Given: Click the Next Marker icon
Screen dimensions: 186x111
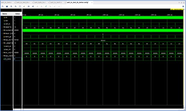Looking at the screenshot, I should [55, 6].
